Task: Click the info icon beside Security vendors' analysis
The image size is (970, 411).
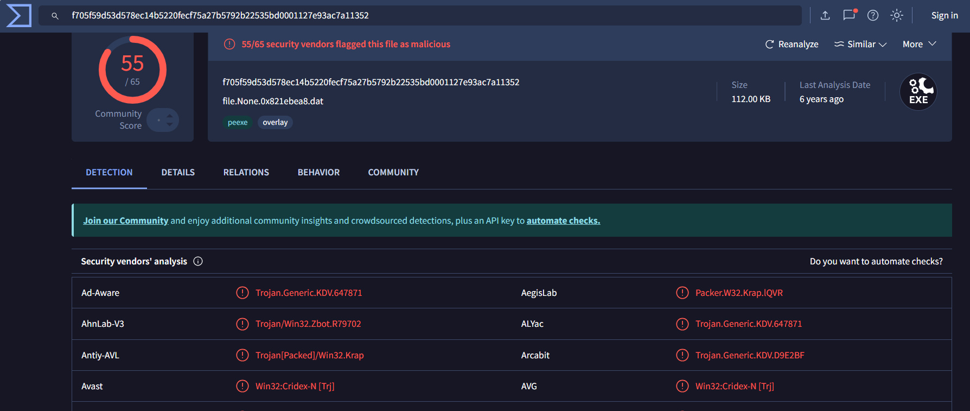Action: coord(198,261)
